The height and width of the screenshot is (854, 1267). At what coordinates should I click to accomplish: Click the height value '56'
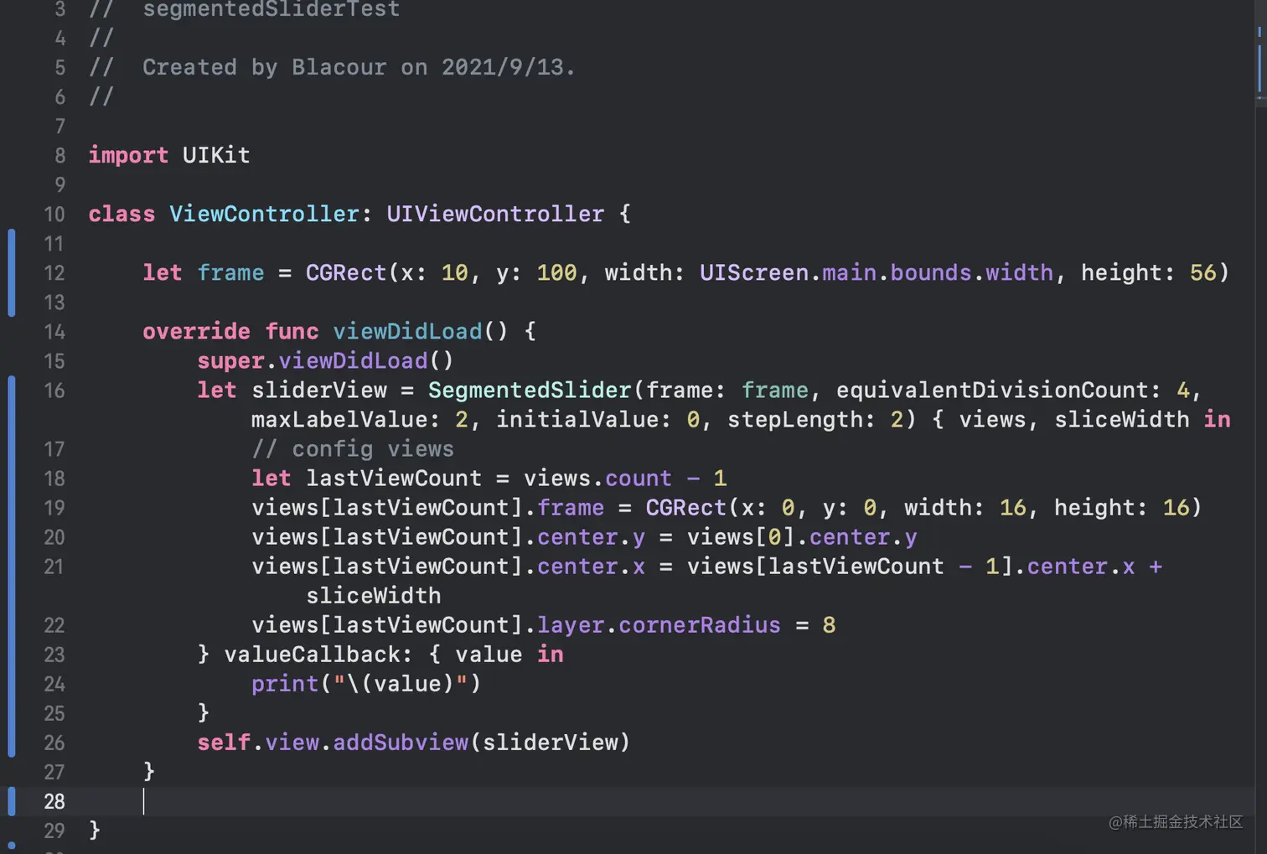pyautogui.click(x=1203, y=273)
